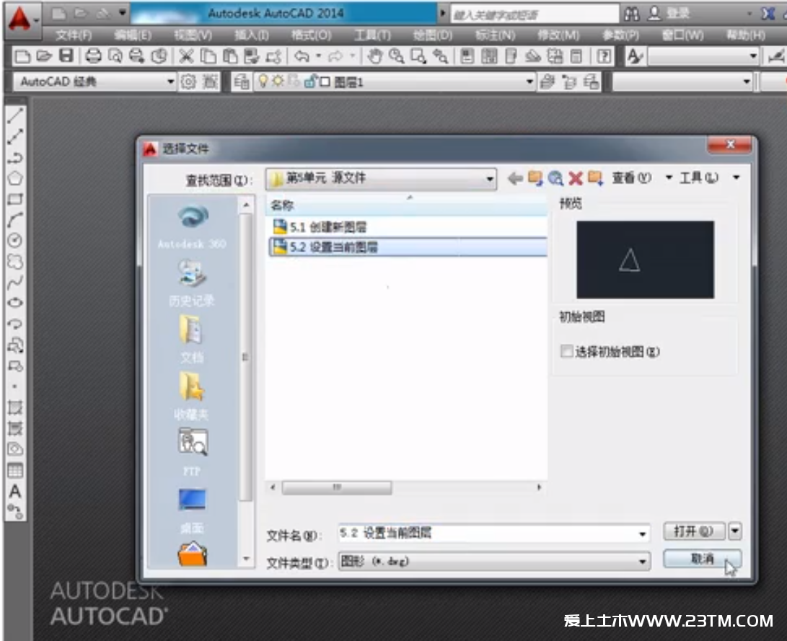The image size is (787, 641).
Task: Select the Circle draw tool
Action: pyautogui.click(x=14, y=241)
